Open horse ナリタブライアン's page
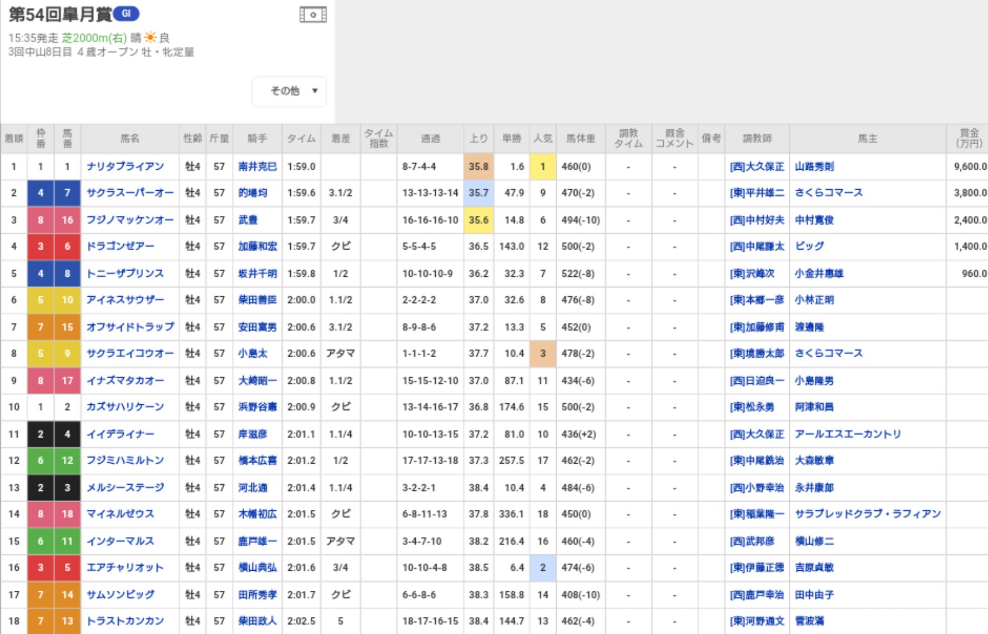Screen dimensions: 988x634 [x=125, y=166]
